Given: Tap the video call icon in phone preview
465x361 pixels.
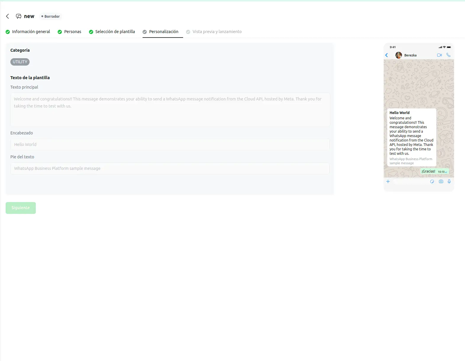Looking at the screenshot, I should click(439, 55).
